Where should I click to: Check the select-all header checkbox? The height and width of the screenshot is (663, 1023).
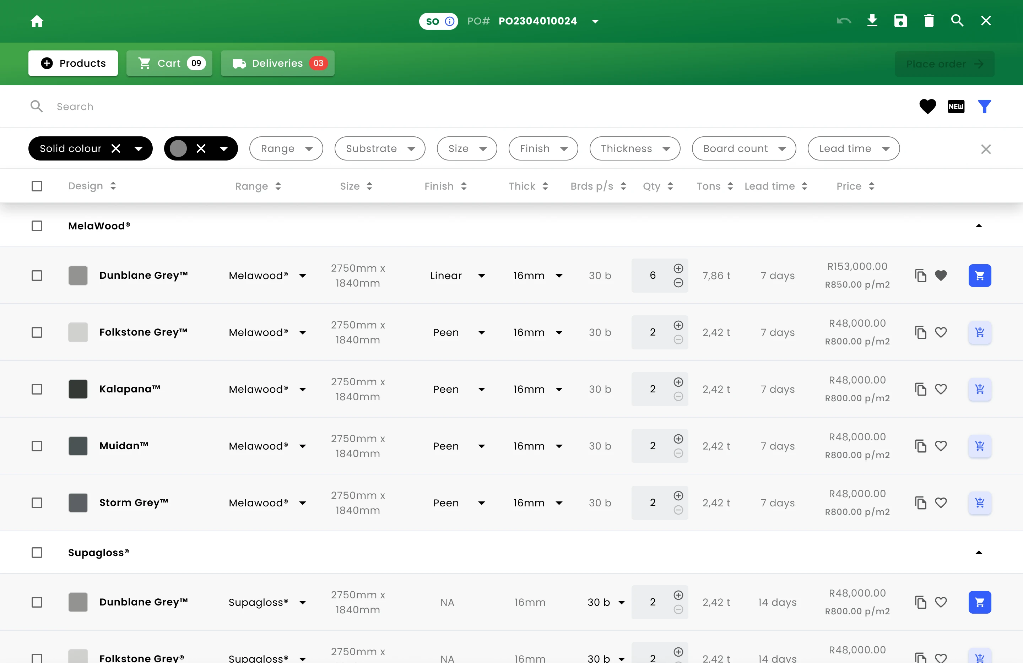[x=37, y=186]
